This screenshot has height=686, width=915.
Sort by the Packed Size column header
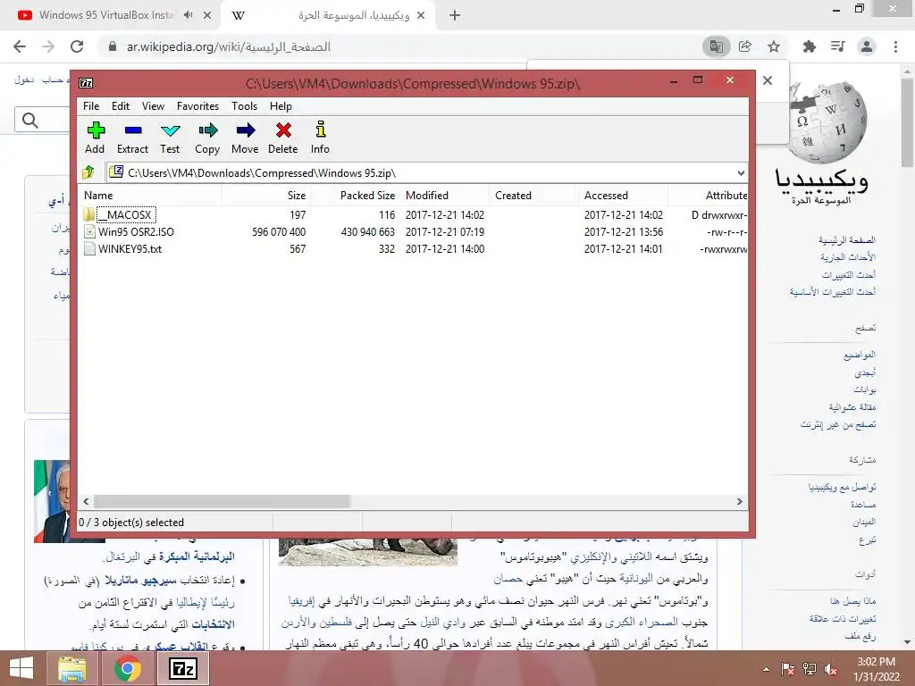click(356, 196)
